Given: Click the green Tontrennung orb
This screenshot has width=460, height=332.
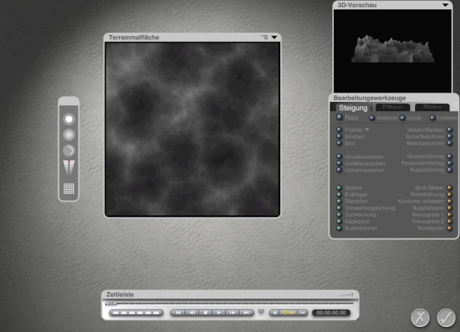Looking at the screenshot, I should point(339,214).
